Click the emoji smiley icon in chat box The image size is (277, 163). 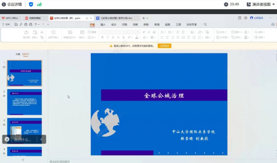[7, 139]
